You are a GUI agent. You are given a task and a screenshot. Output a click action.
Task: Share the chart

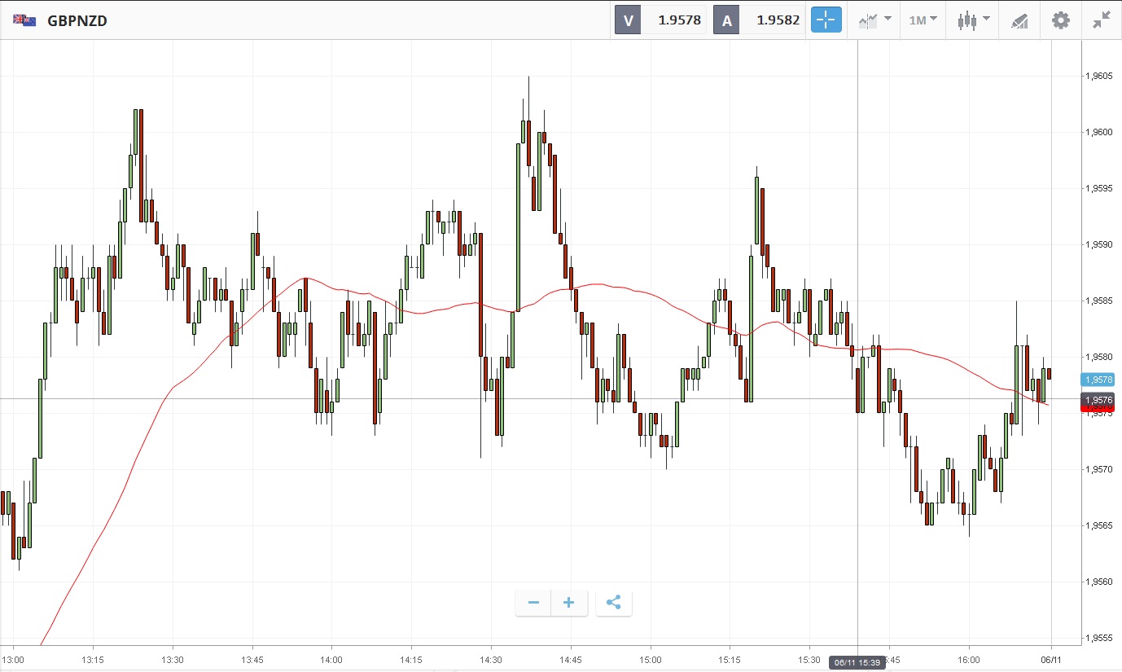point(614,603)
